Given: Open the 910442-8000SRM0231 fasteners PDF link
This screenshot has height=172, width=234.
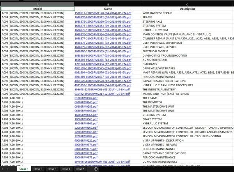Looking at the screenshot, I should point(102,94).
